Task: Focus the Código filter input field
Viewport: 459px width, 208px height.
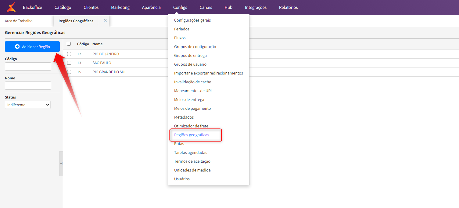Action: (x=28, y=66)
